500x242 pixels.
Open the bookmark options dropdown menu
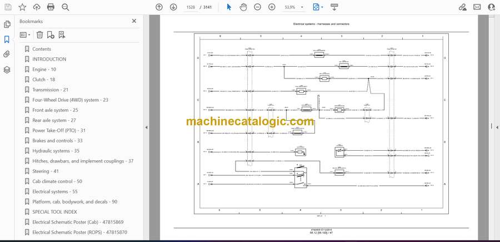(25, 35)
